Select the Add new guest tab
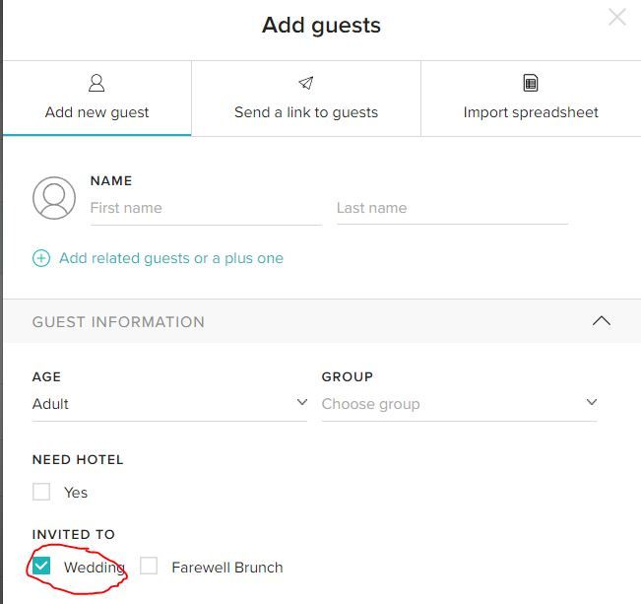This screenshot has width=641, height=604. pos(96,112)
